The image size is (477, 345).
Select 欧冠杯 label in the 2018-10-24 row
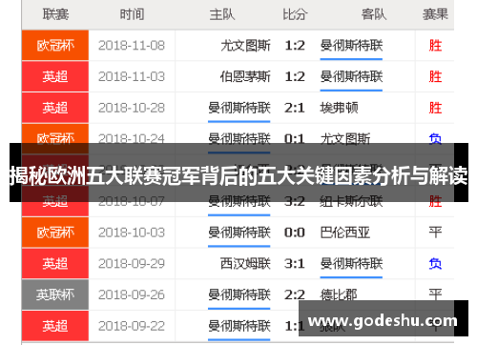point(55,138)
